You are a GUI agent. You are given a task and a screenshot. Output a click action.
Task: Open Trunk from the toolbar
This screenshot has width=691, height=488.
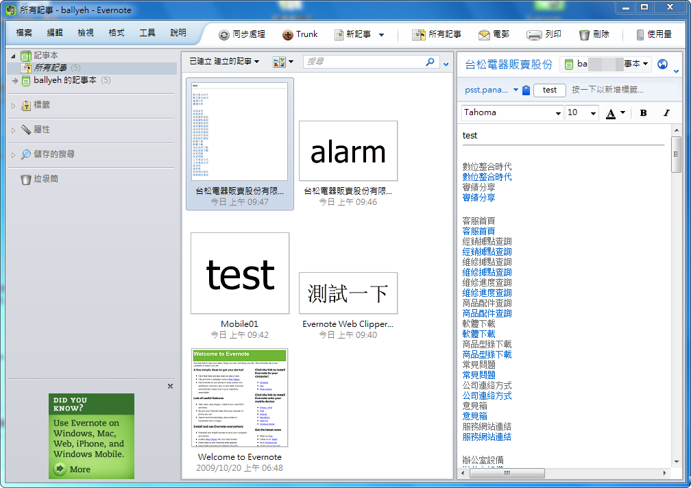tap(300, 34)
